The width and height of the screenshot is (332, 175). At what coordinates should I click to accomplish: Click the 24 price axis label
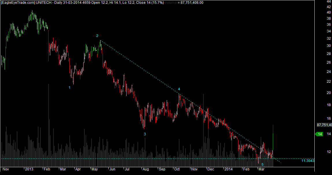point(329,72)
